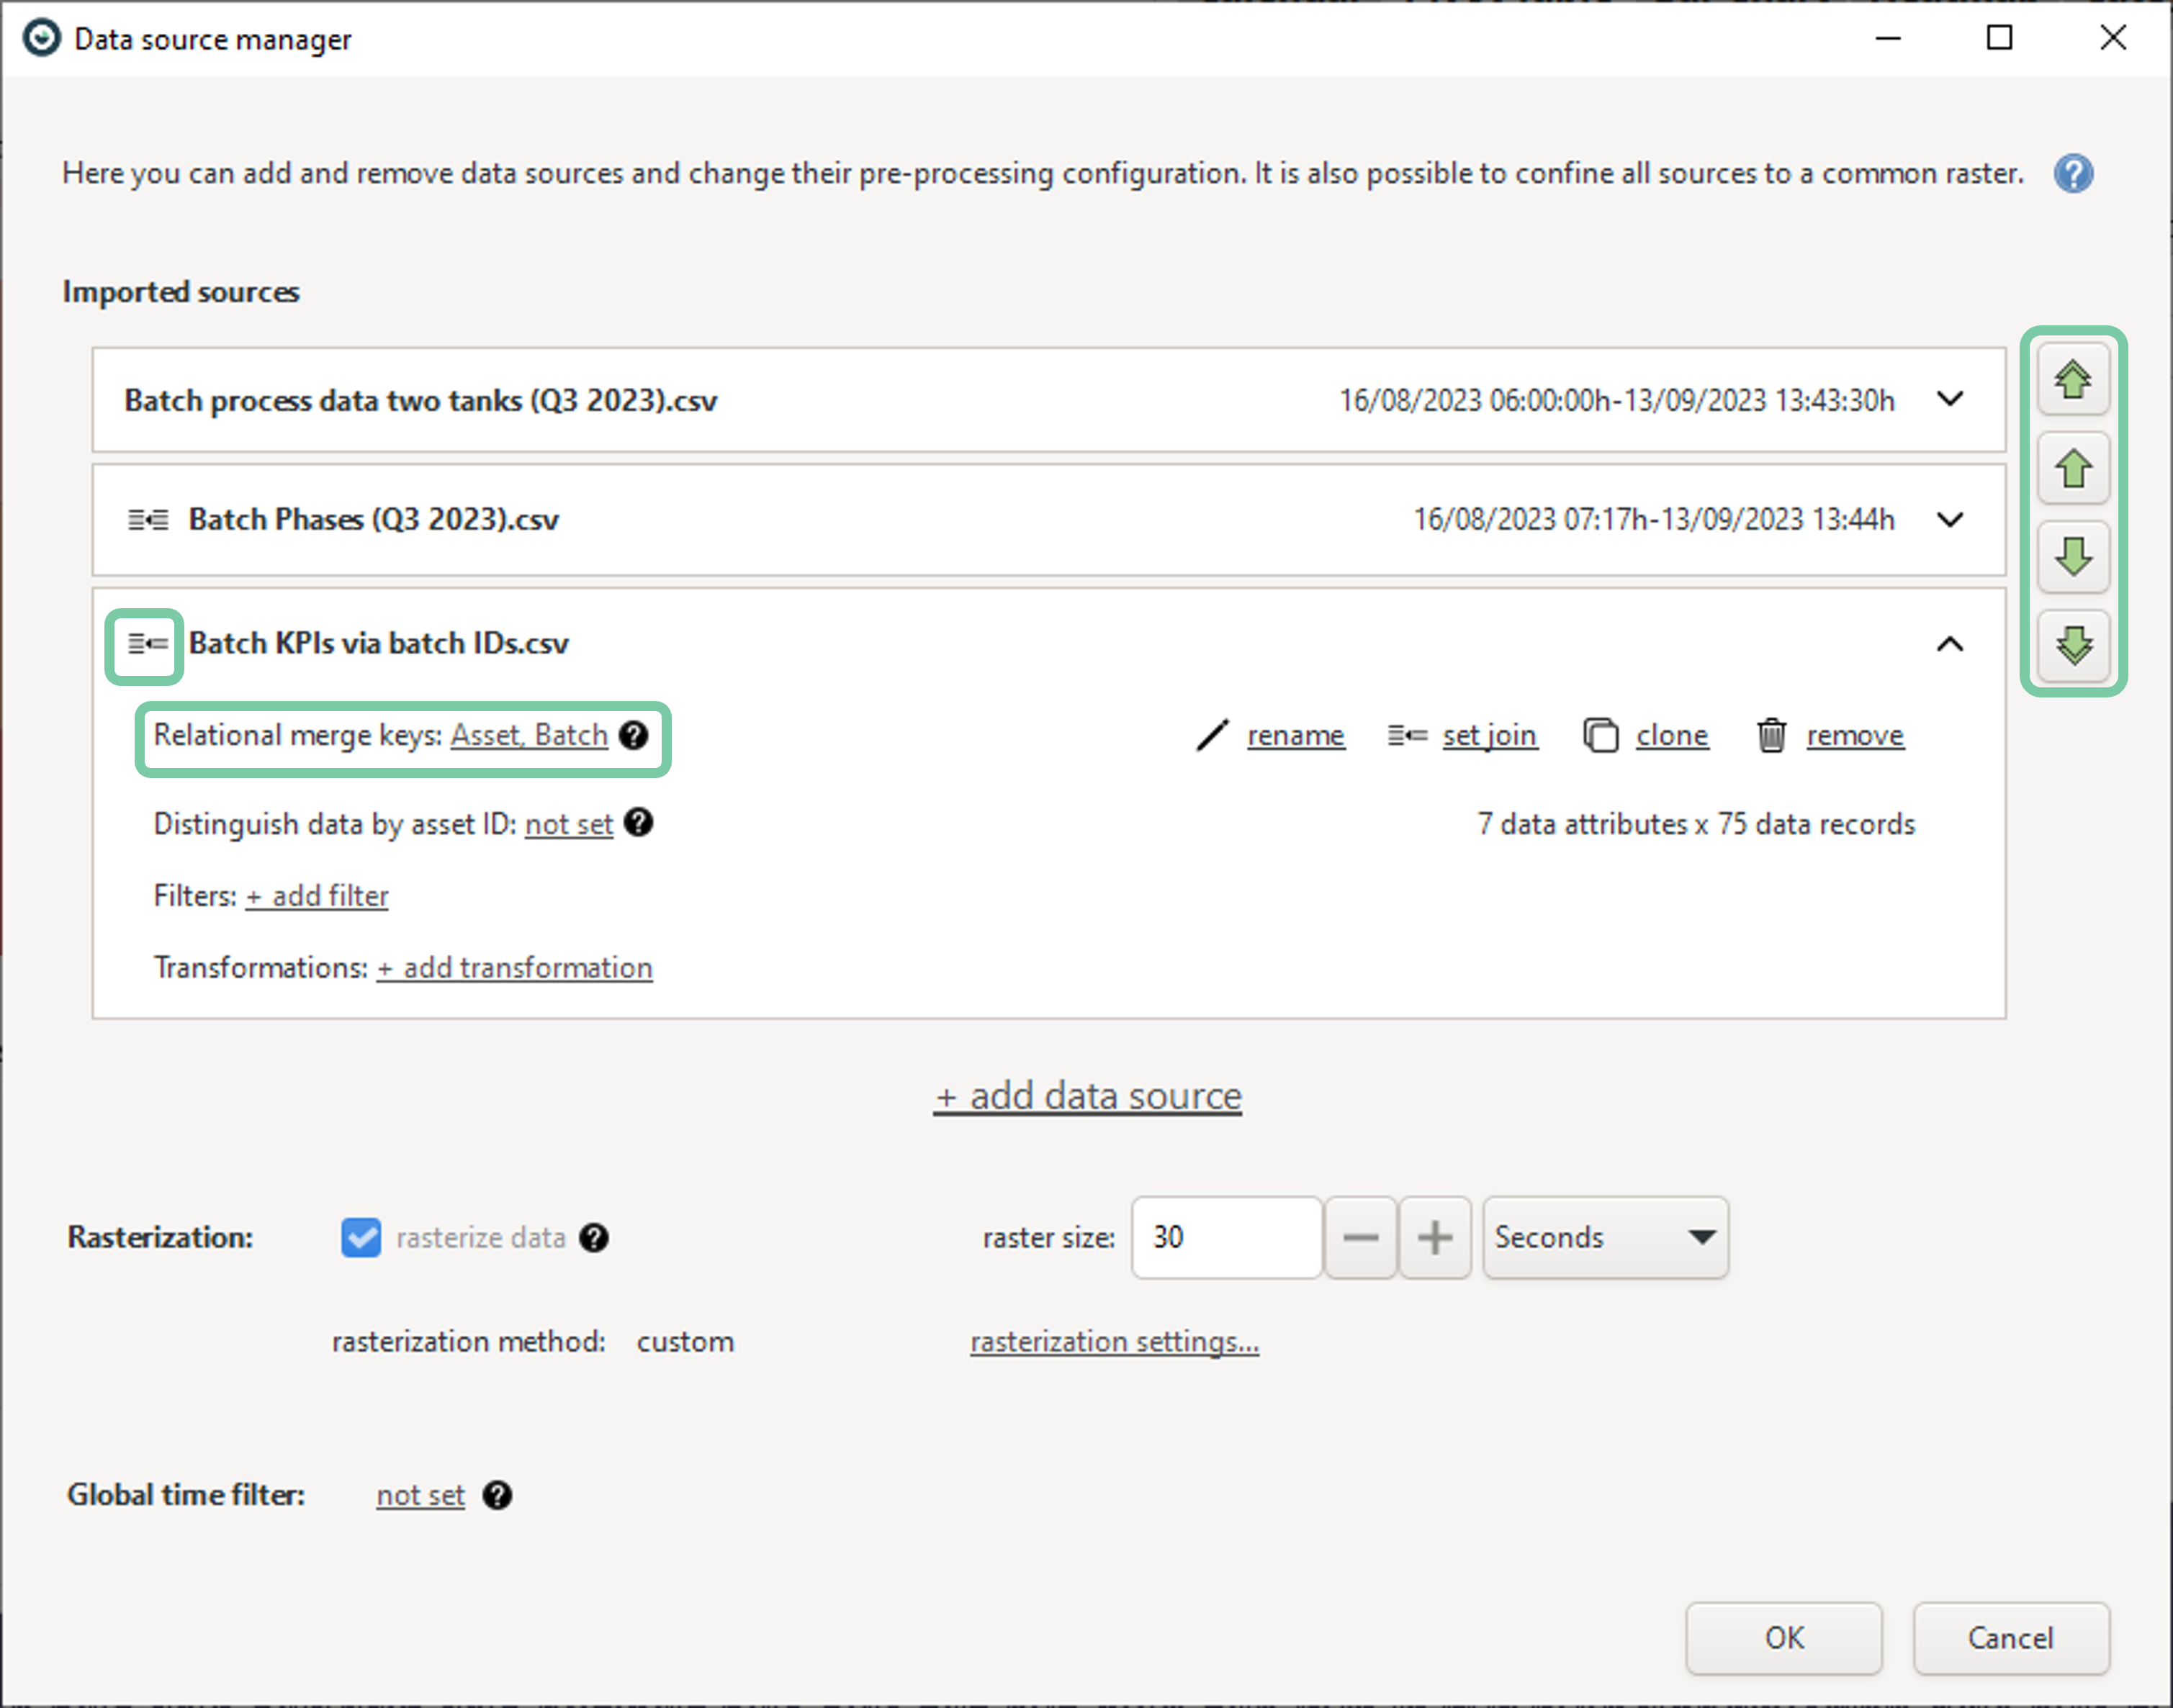Move selected source down one position

[x=2073, y=556]
